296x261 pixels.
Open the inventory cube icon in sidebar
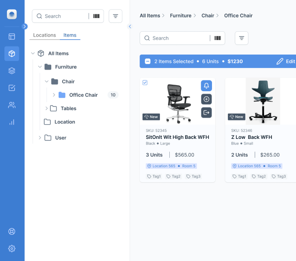click(x=12, y=54)
